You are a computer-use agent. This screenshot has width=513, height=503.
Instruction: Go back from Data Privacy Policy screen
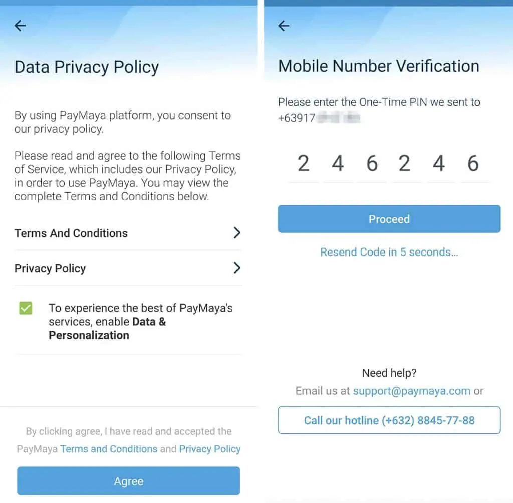point(20,26)
